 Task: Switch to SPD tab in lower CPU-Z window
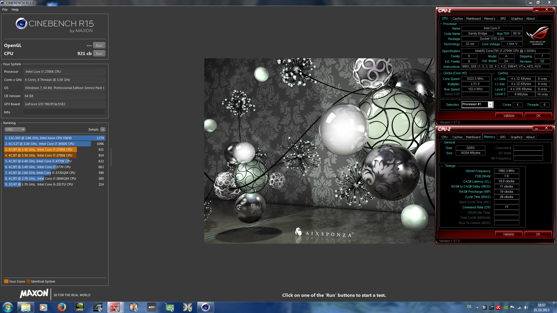point(503,137)
